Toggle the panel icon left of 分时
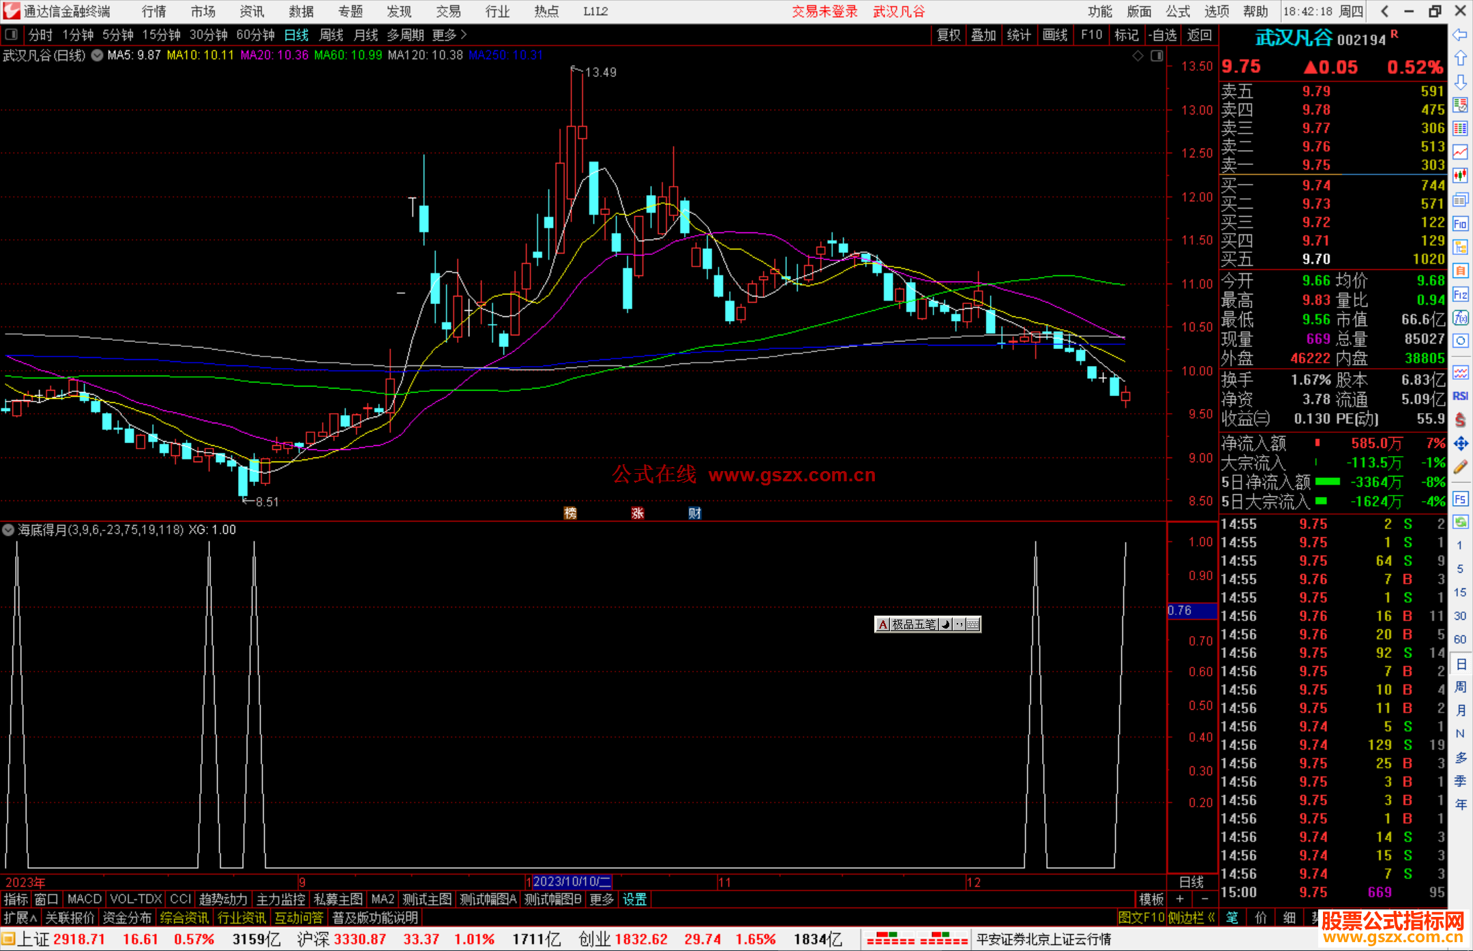1473x951 pixels. click(12, 35)
